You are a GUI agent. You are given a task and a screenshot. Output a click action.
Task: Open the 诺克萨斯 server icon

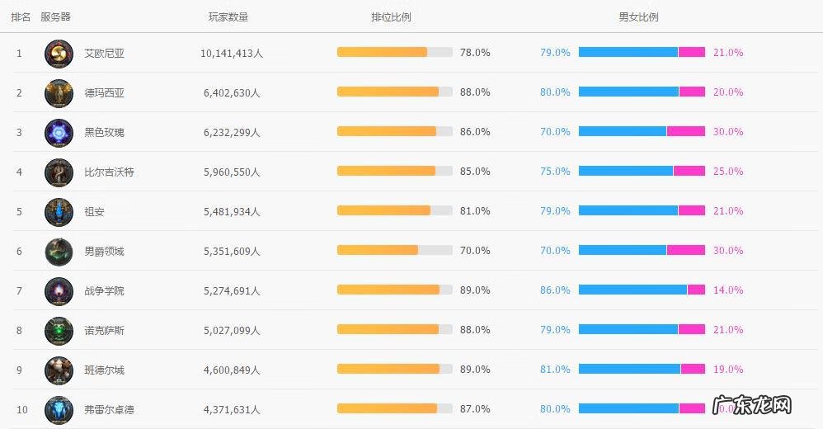point(59,331)
